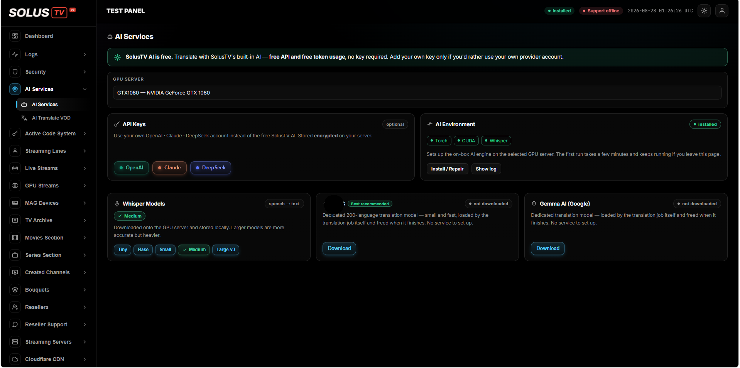The image size is (740, 368).
Task: Click the AI Services chip icon
Action: point(15,89)
